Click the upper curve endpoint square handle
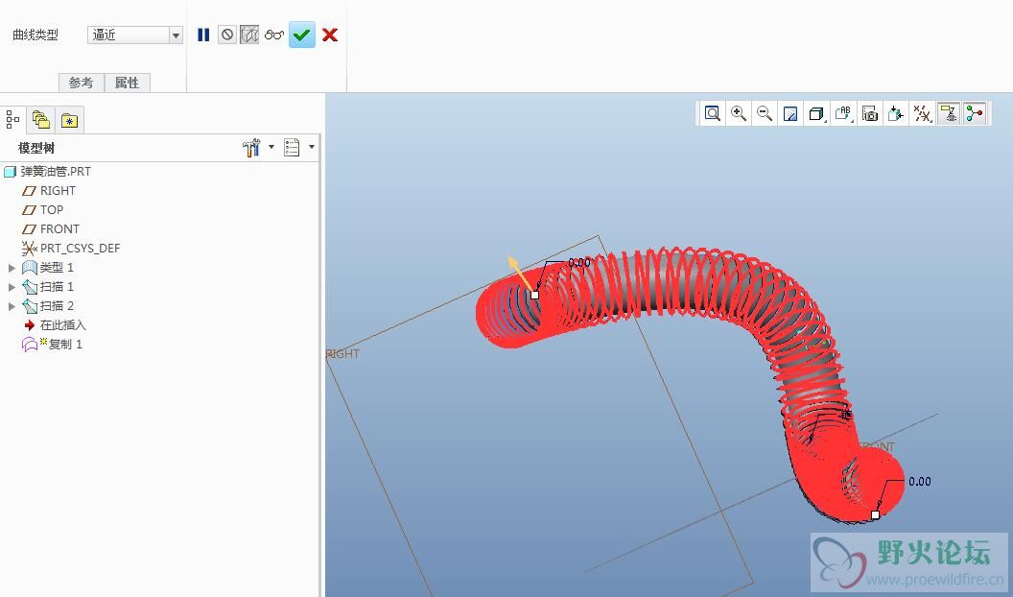Viewport: 1013px width, 597px height. [535, 295]
